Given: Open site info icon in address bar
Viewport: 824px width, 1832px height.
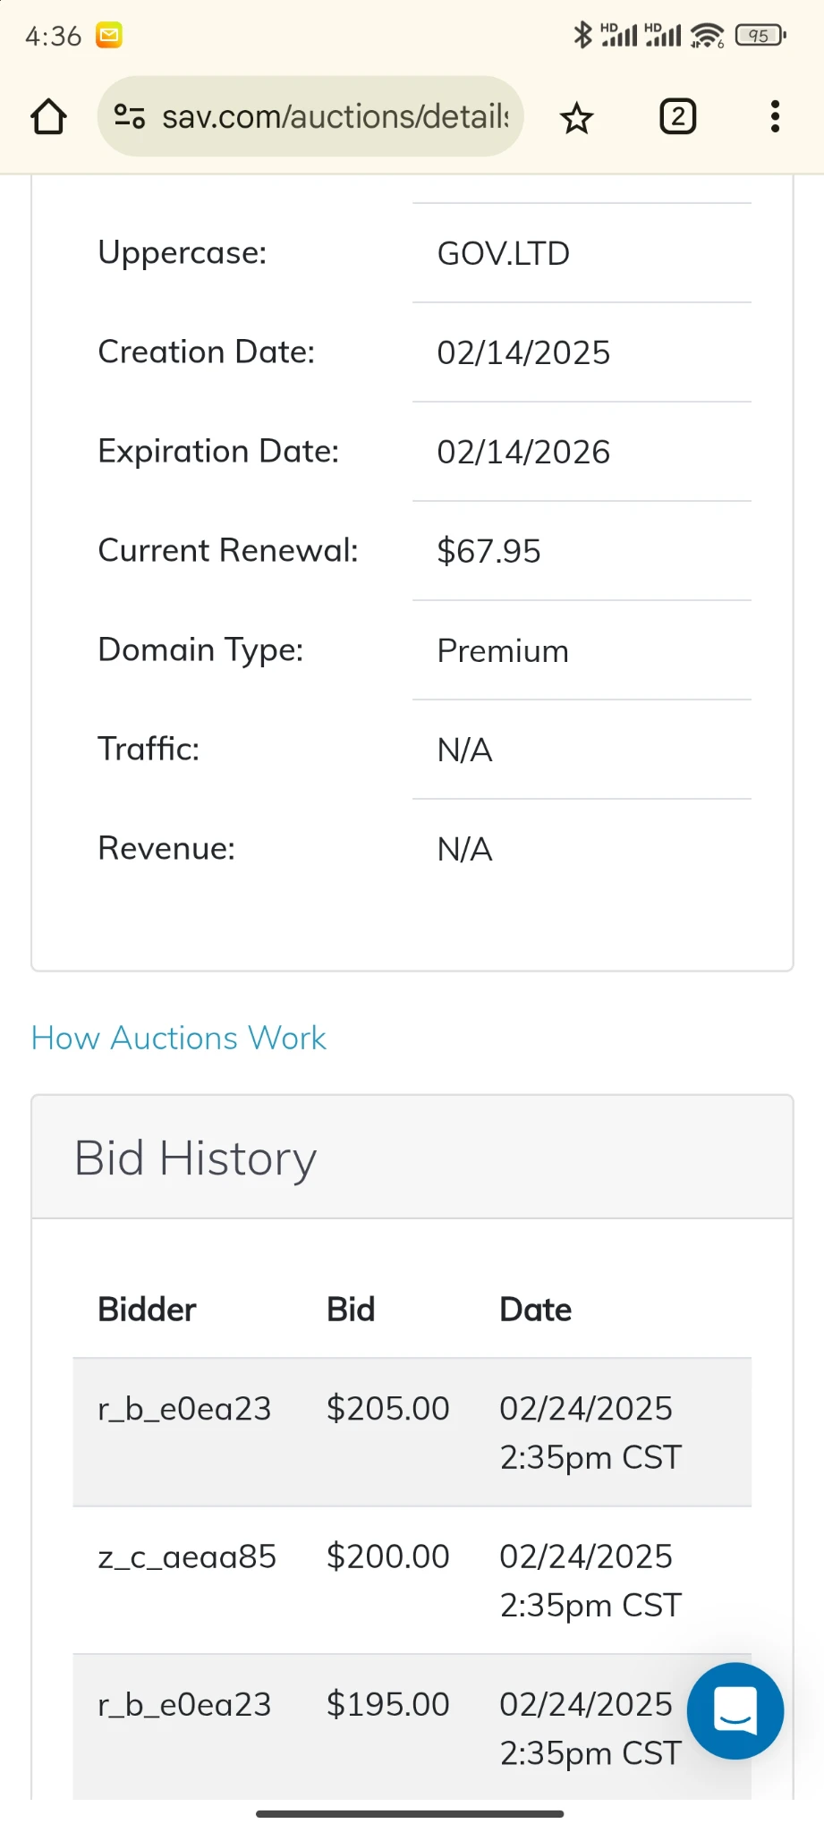Looking at the screenshot, I should point(130,116).
